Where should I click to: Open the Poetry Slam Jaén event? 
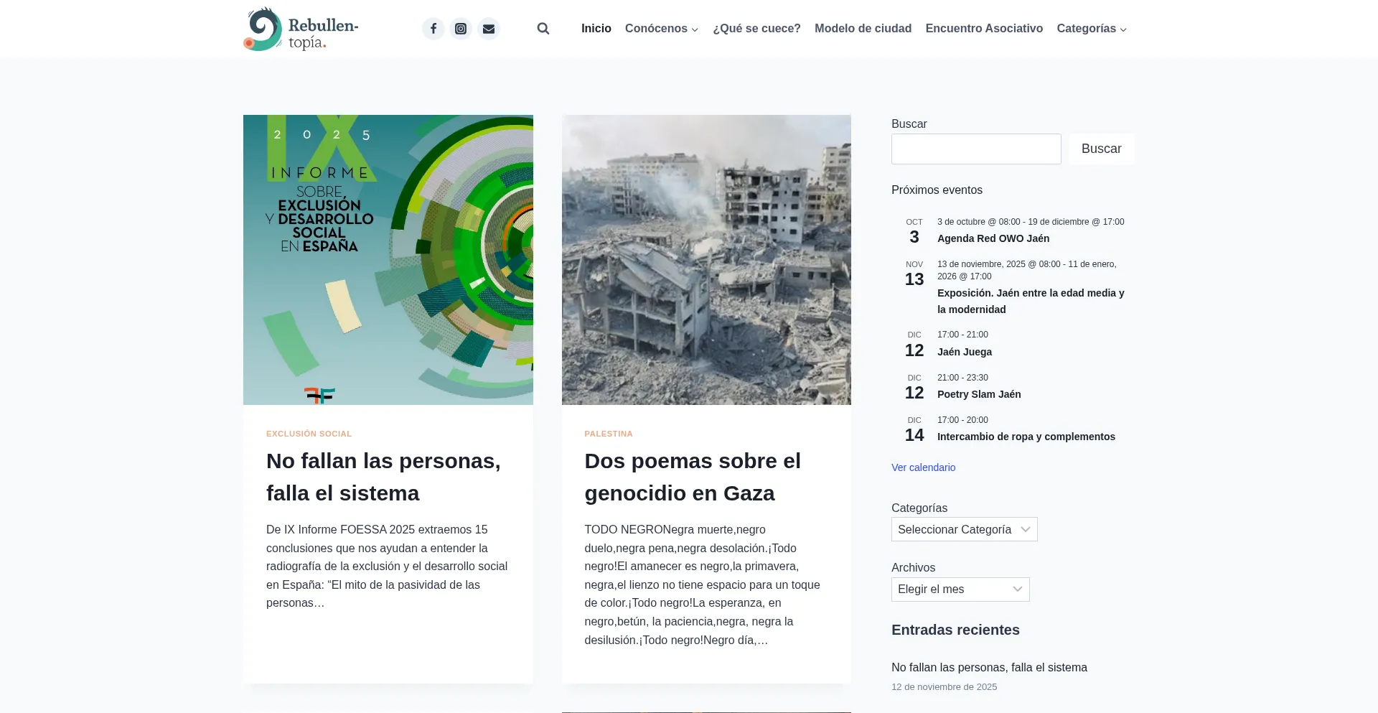point(978,394)
